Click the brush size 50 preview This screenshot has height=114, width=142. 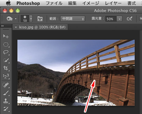(25, 19)
